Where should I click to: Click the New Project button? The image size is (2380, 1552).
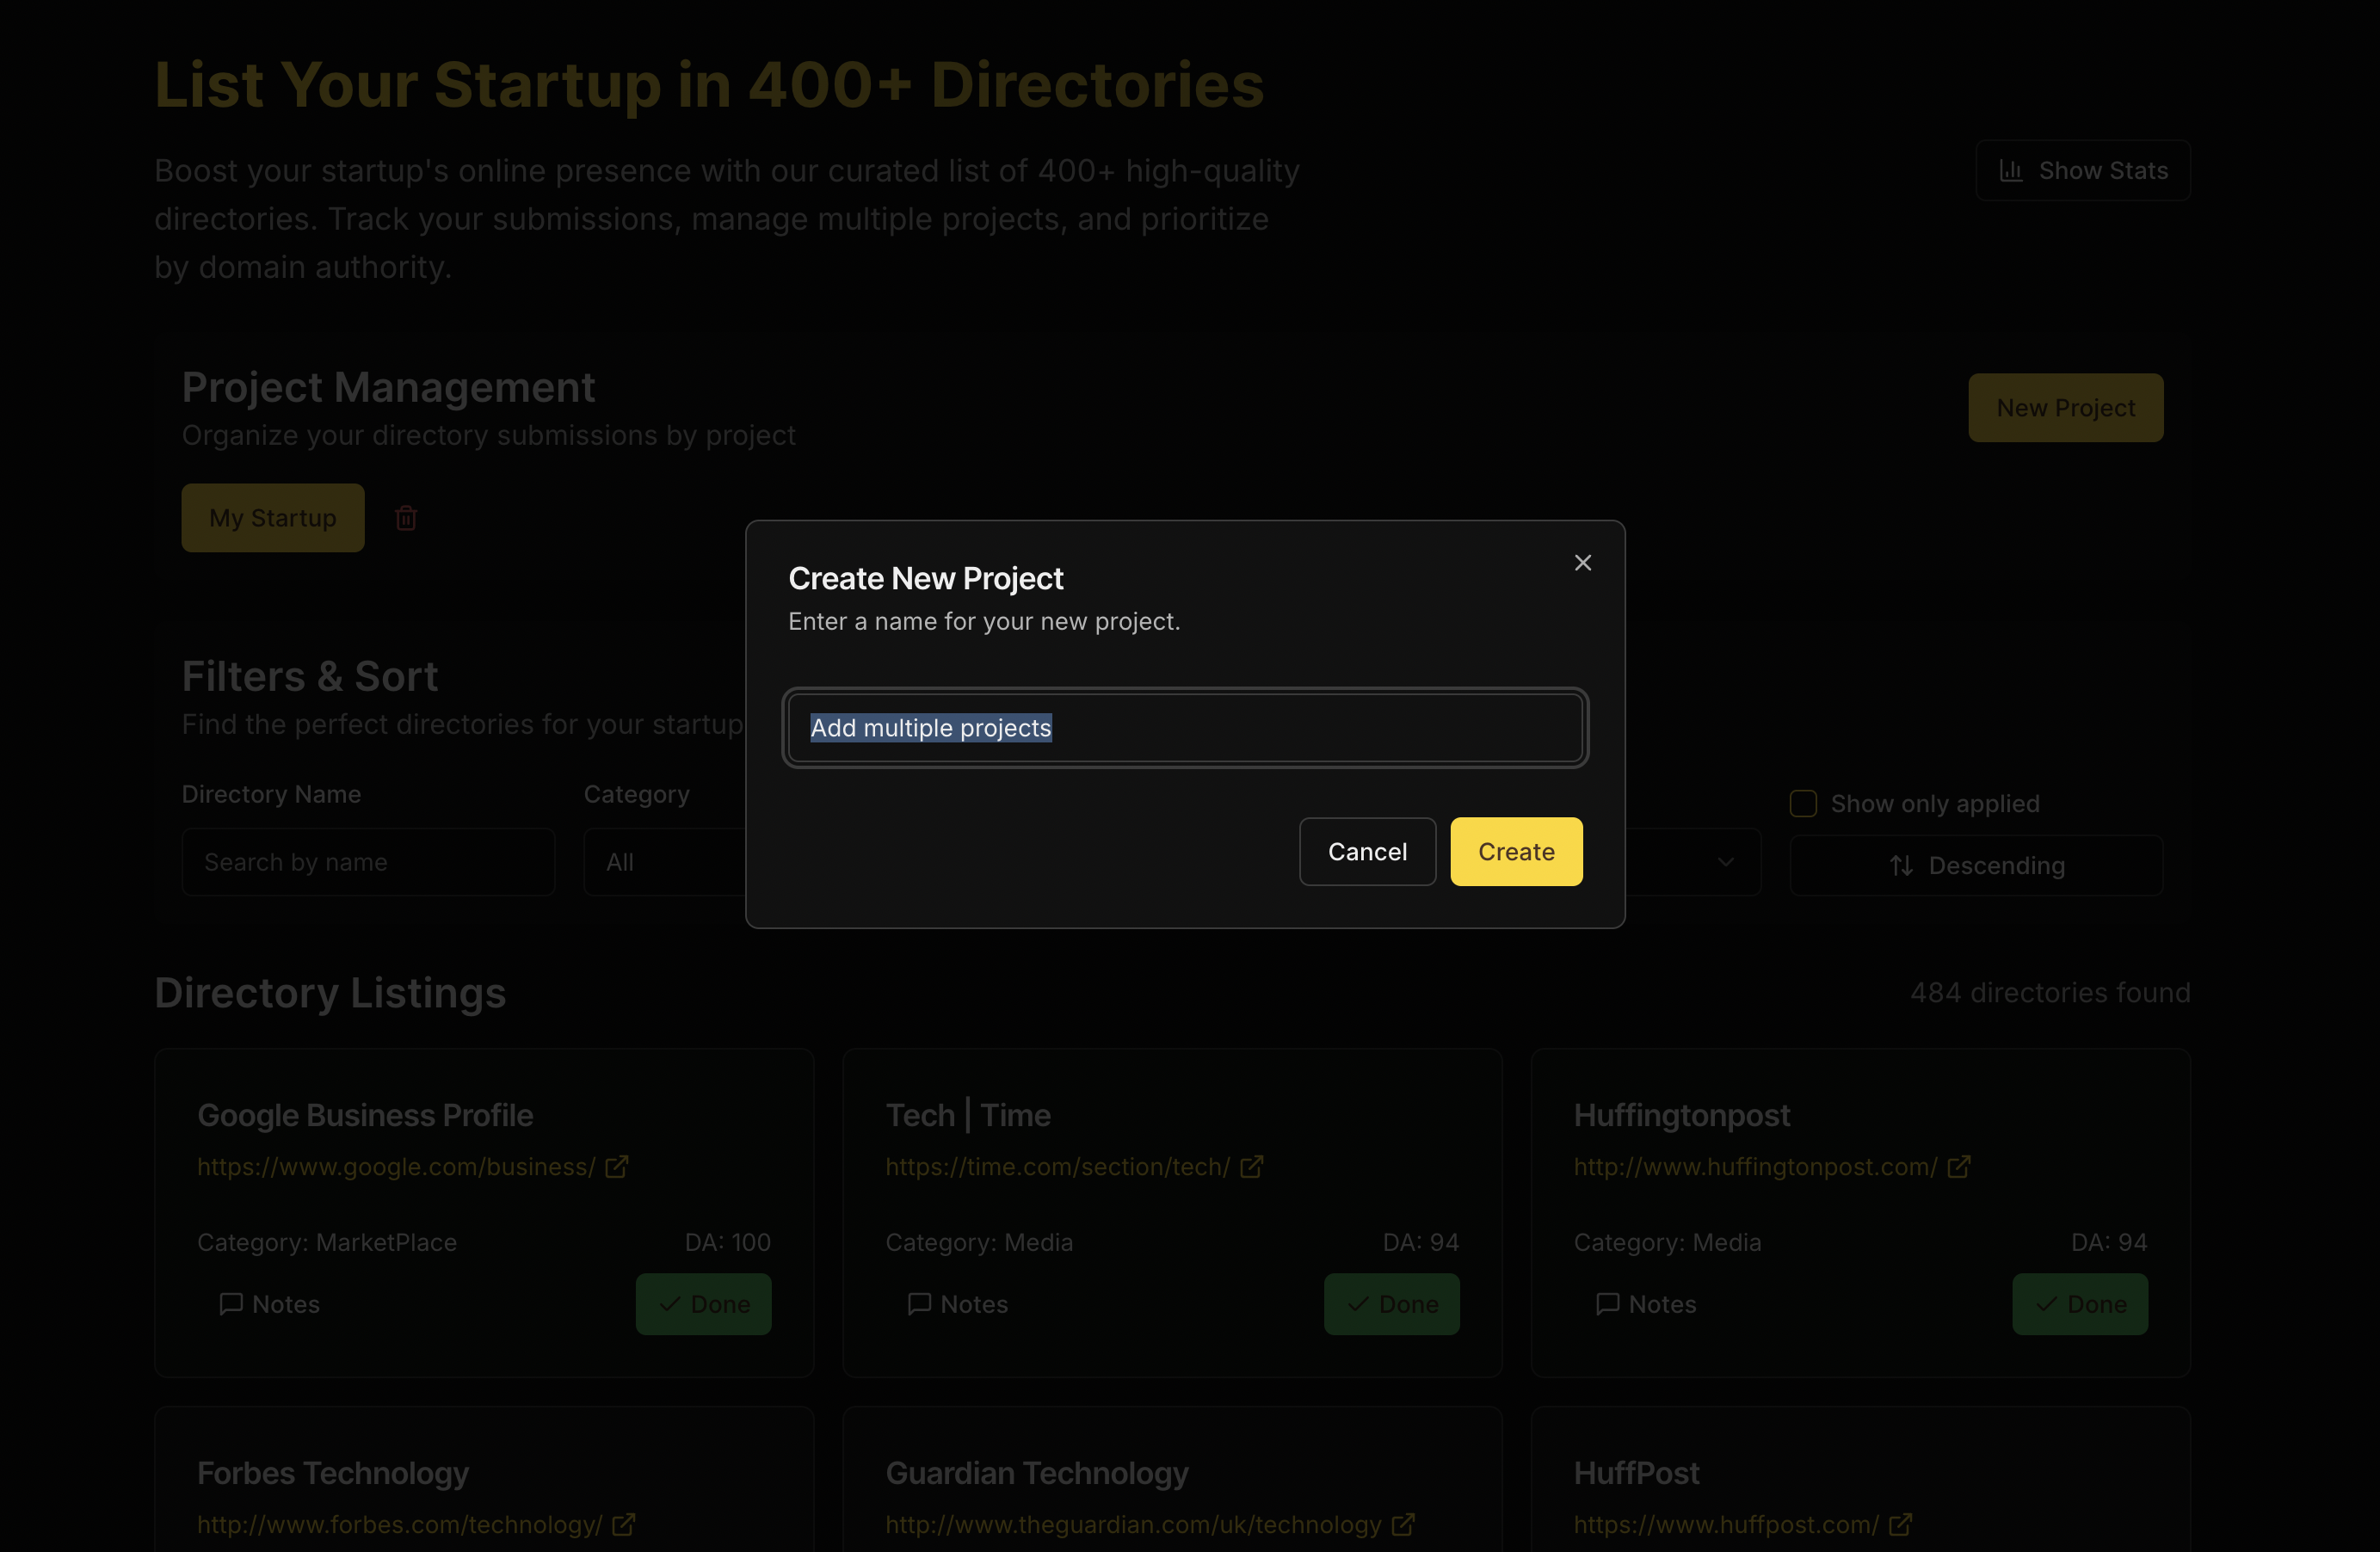point(2065,408)
